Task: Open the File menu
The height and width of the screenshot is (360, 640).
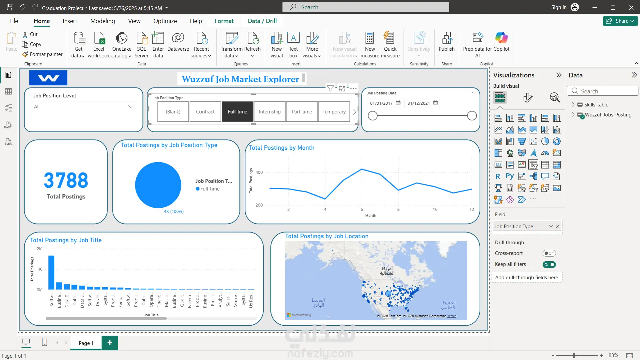Action: pos(14,21)
